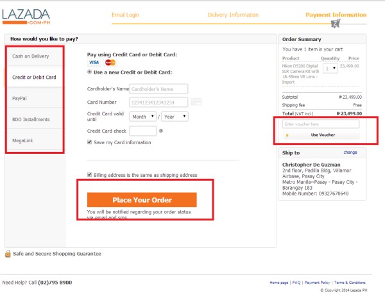Click the Visa card icon
Image resolution: width=385 pixels, height=298 pixels.
[94, 62]
